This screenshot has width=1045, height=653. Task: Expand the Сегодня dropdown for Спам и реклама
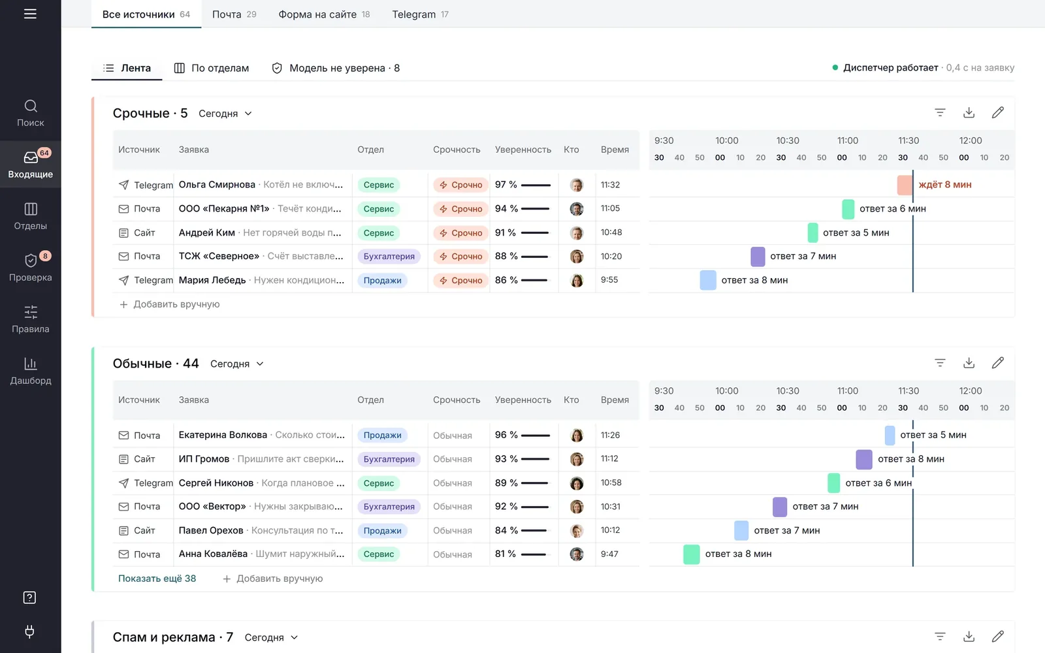271,637
